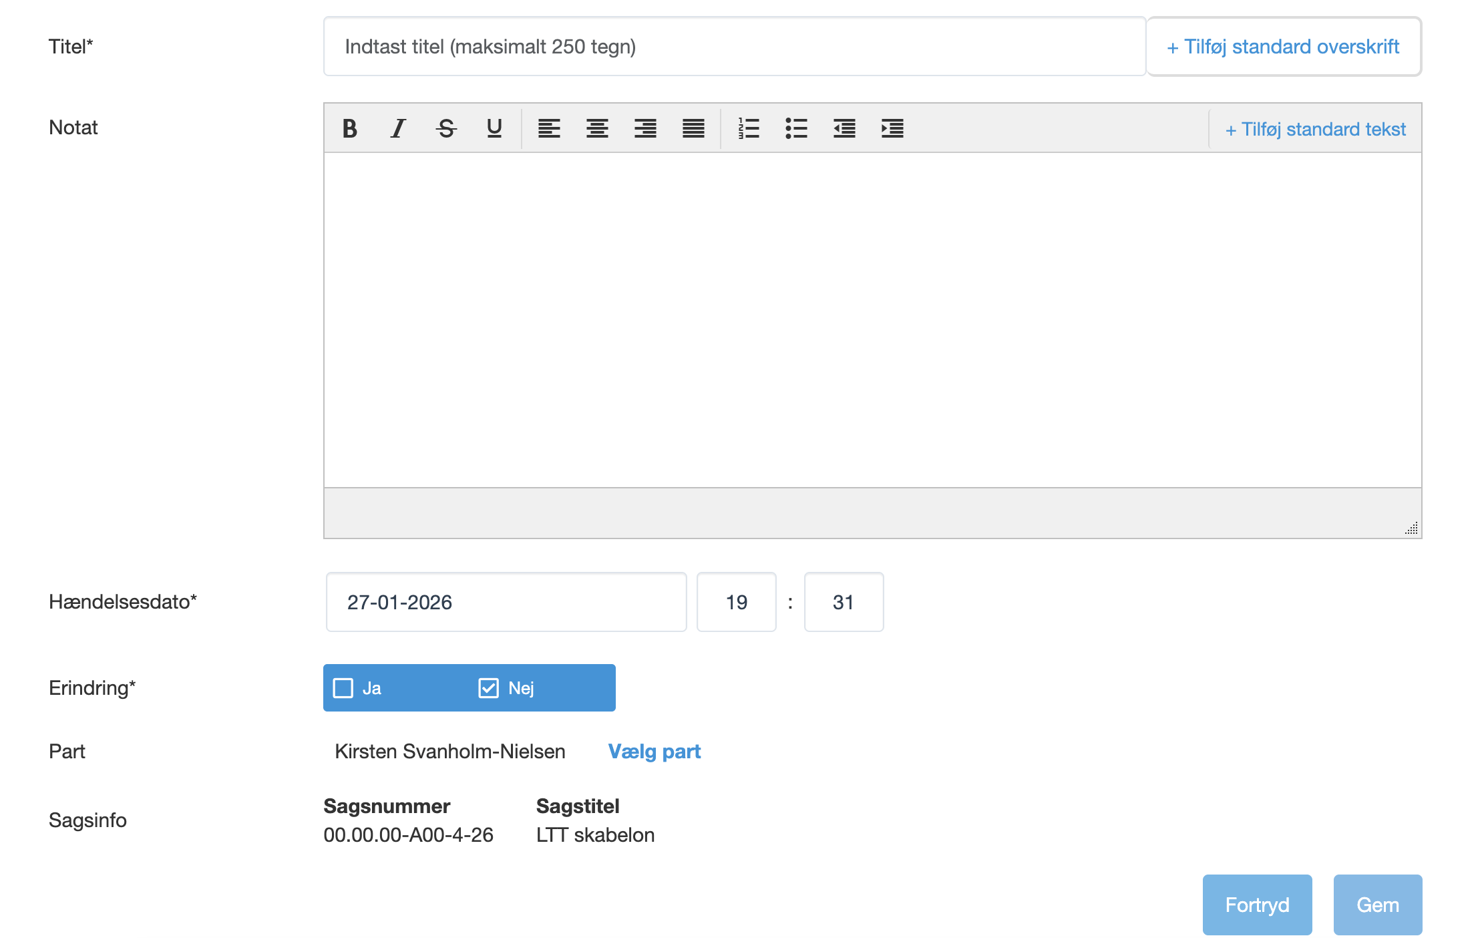The width and height of the screenshot is (1480, 938).
Task: Check the Ja reminder checkbox
Action: pyautogui.click(x=343, y=688)
